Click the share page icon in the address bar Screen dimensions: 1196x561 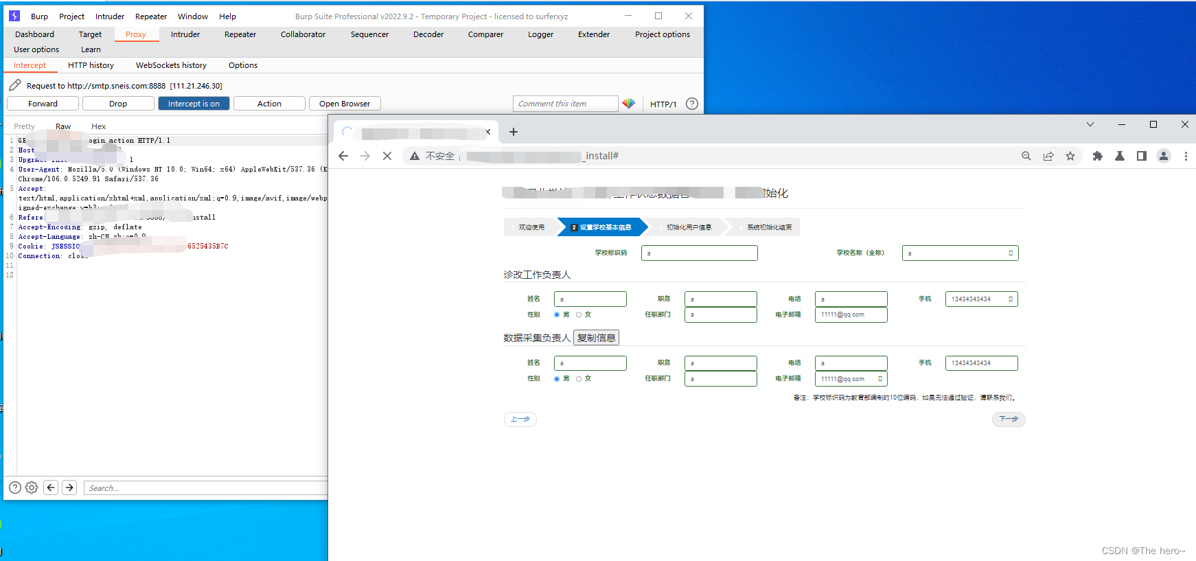point(1048,156)
